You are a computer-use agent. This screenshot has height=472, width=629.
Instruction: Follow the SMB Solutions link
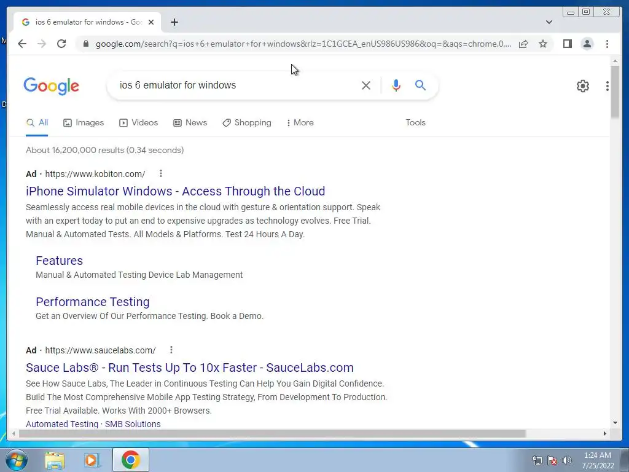[133, 424]
